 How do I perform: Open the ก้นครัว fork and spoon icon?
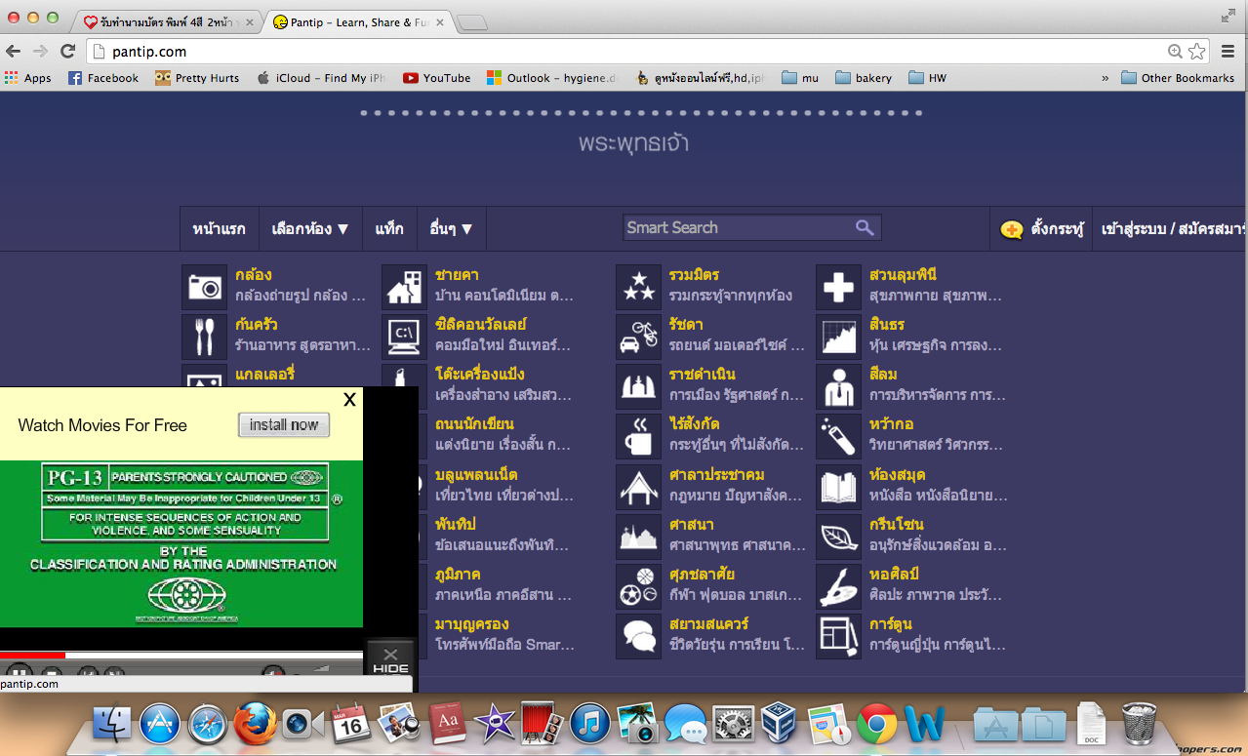click(x=204, y=337)
